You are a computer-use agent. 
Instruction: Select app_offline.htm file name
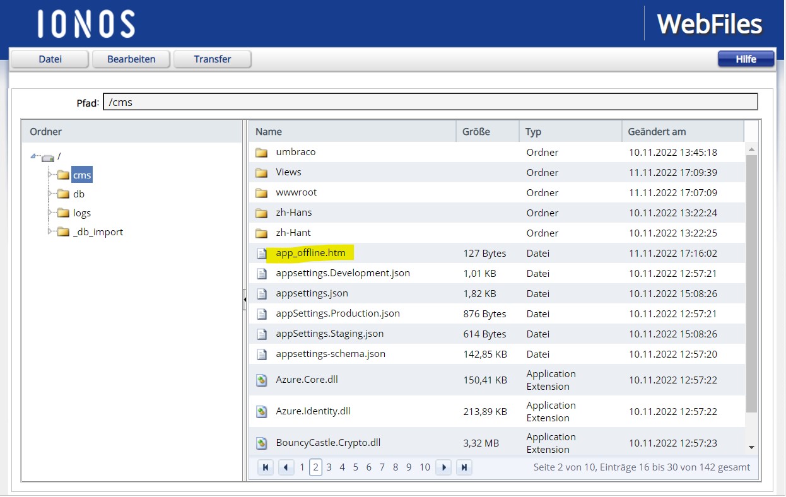point(310,253)
